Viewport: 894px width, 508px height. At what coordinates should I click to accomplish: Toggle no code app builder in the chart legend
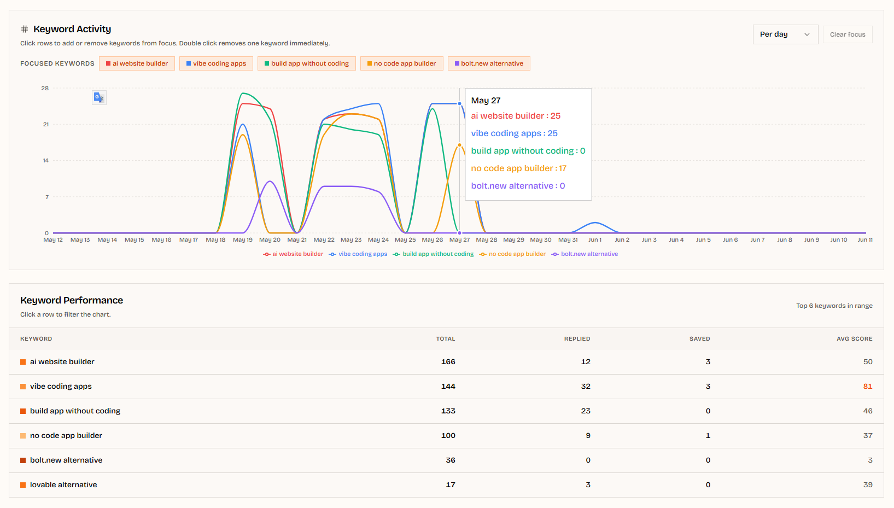512,254
